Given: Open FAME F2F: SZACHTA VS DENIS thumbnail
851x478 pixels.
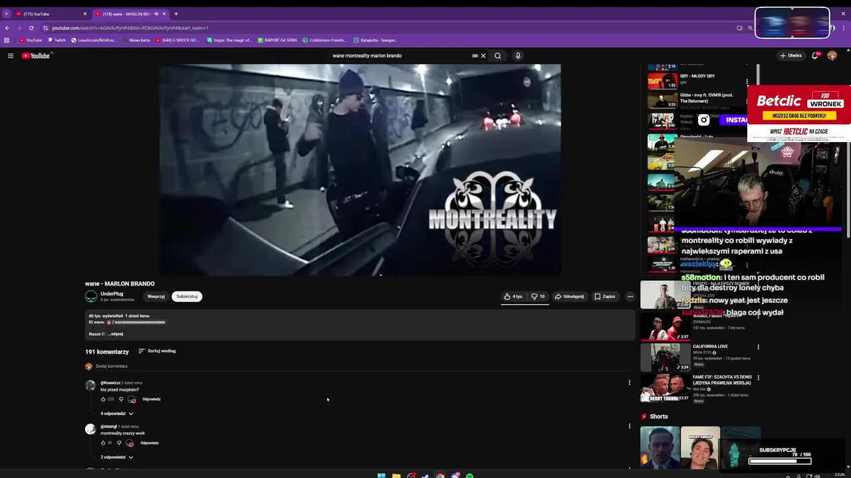Looking at the screenshot, I should 665,388.
